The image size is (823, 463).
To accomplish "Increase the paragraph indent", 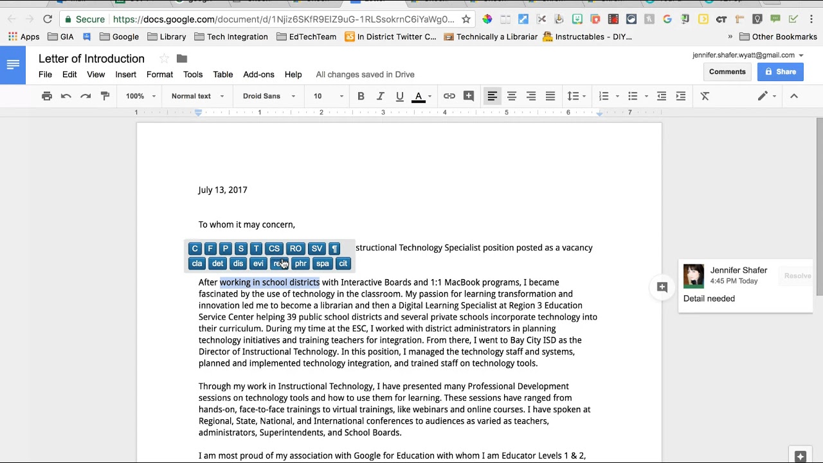I will coord(680,96).
